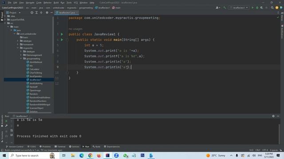Rerun JavaReview1 in the Run panel
Screen dimensions: 284x159
tap(6, 121)
